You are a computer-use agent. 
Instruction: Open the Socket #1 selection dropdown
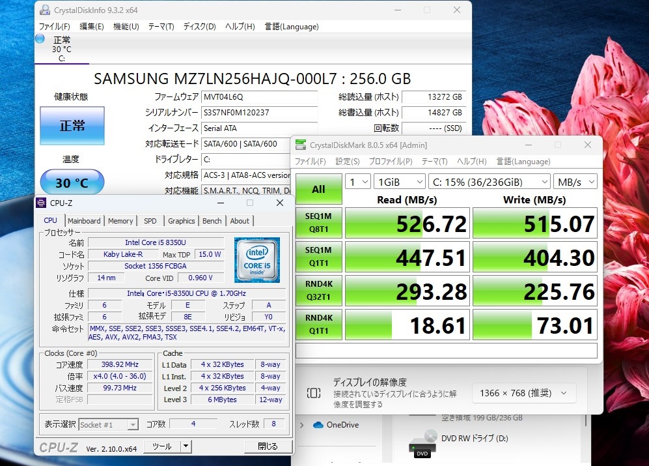108,424
